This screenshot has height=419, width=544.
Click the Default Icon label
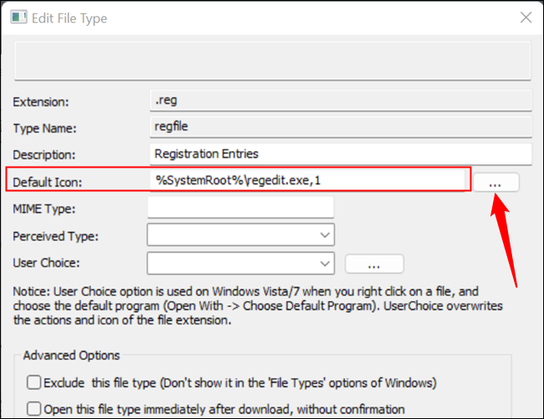48,182
